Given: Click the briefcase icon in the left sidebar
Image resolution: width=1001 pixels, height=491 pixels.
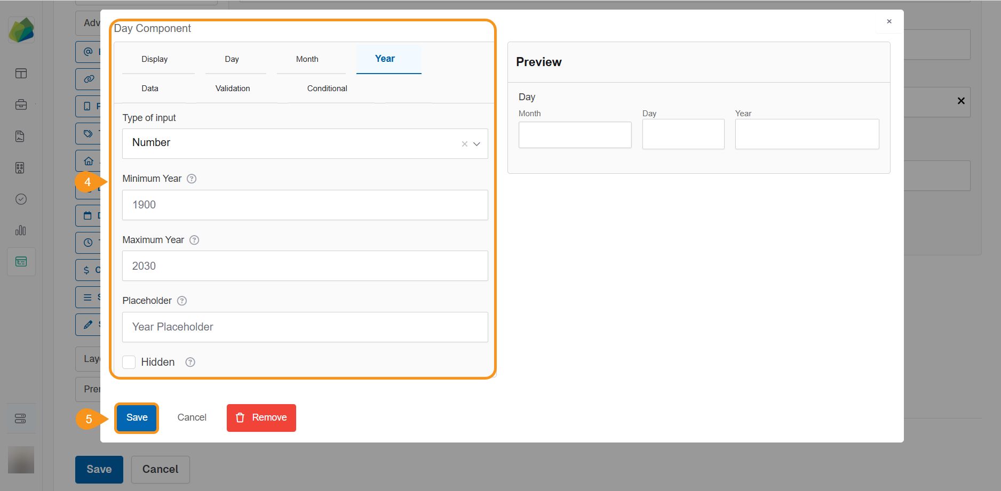Looking at the screenshot, I should click(x=21, y=104).
